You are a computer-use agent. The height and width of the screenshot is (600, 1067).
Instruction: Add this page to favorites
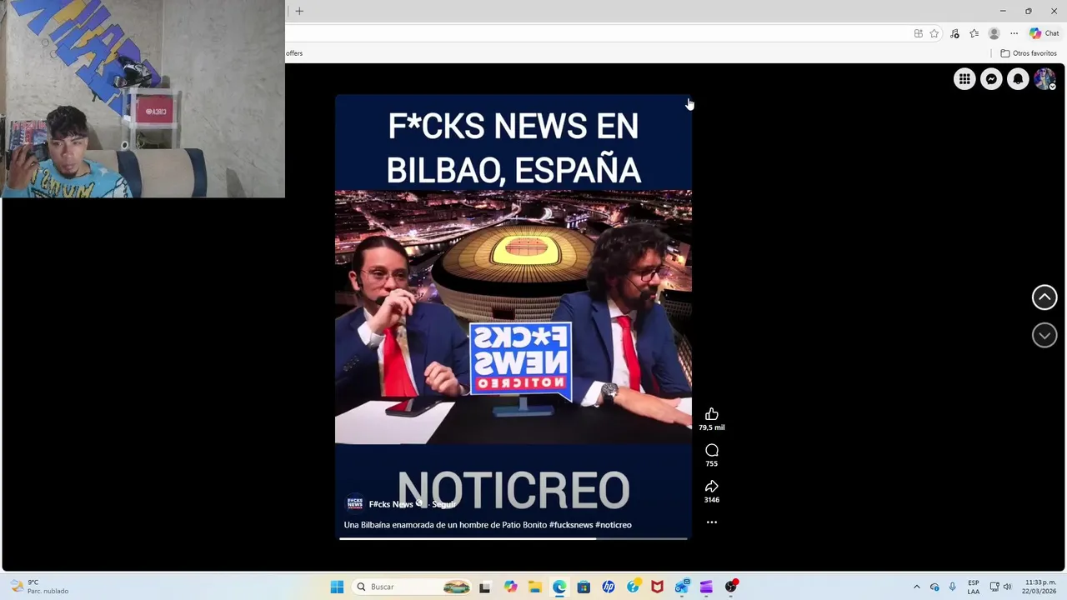point(934,33)
